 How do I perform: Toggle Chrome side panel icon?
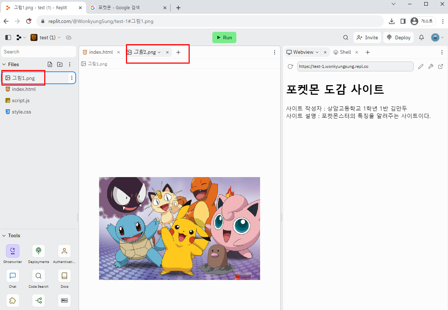(x=403, y=21)
